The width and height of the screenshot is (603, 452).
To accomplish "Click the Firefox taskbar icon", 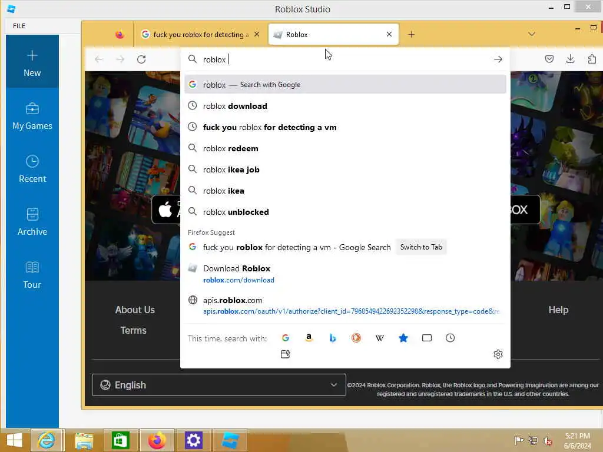I will pos(157,440).
